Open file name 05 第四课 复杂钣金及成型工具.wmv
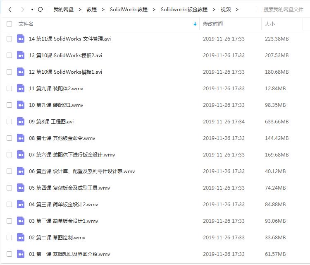Image resolution: width=310 pixels, height=265 pixels. [69, 188]
